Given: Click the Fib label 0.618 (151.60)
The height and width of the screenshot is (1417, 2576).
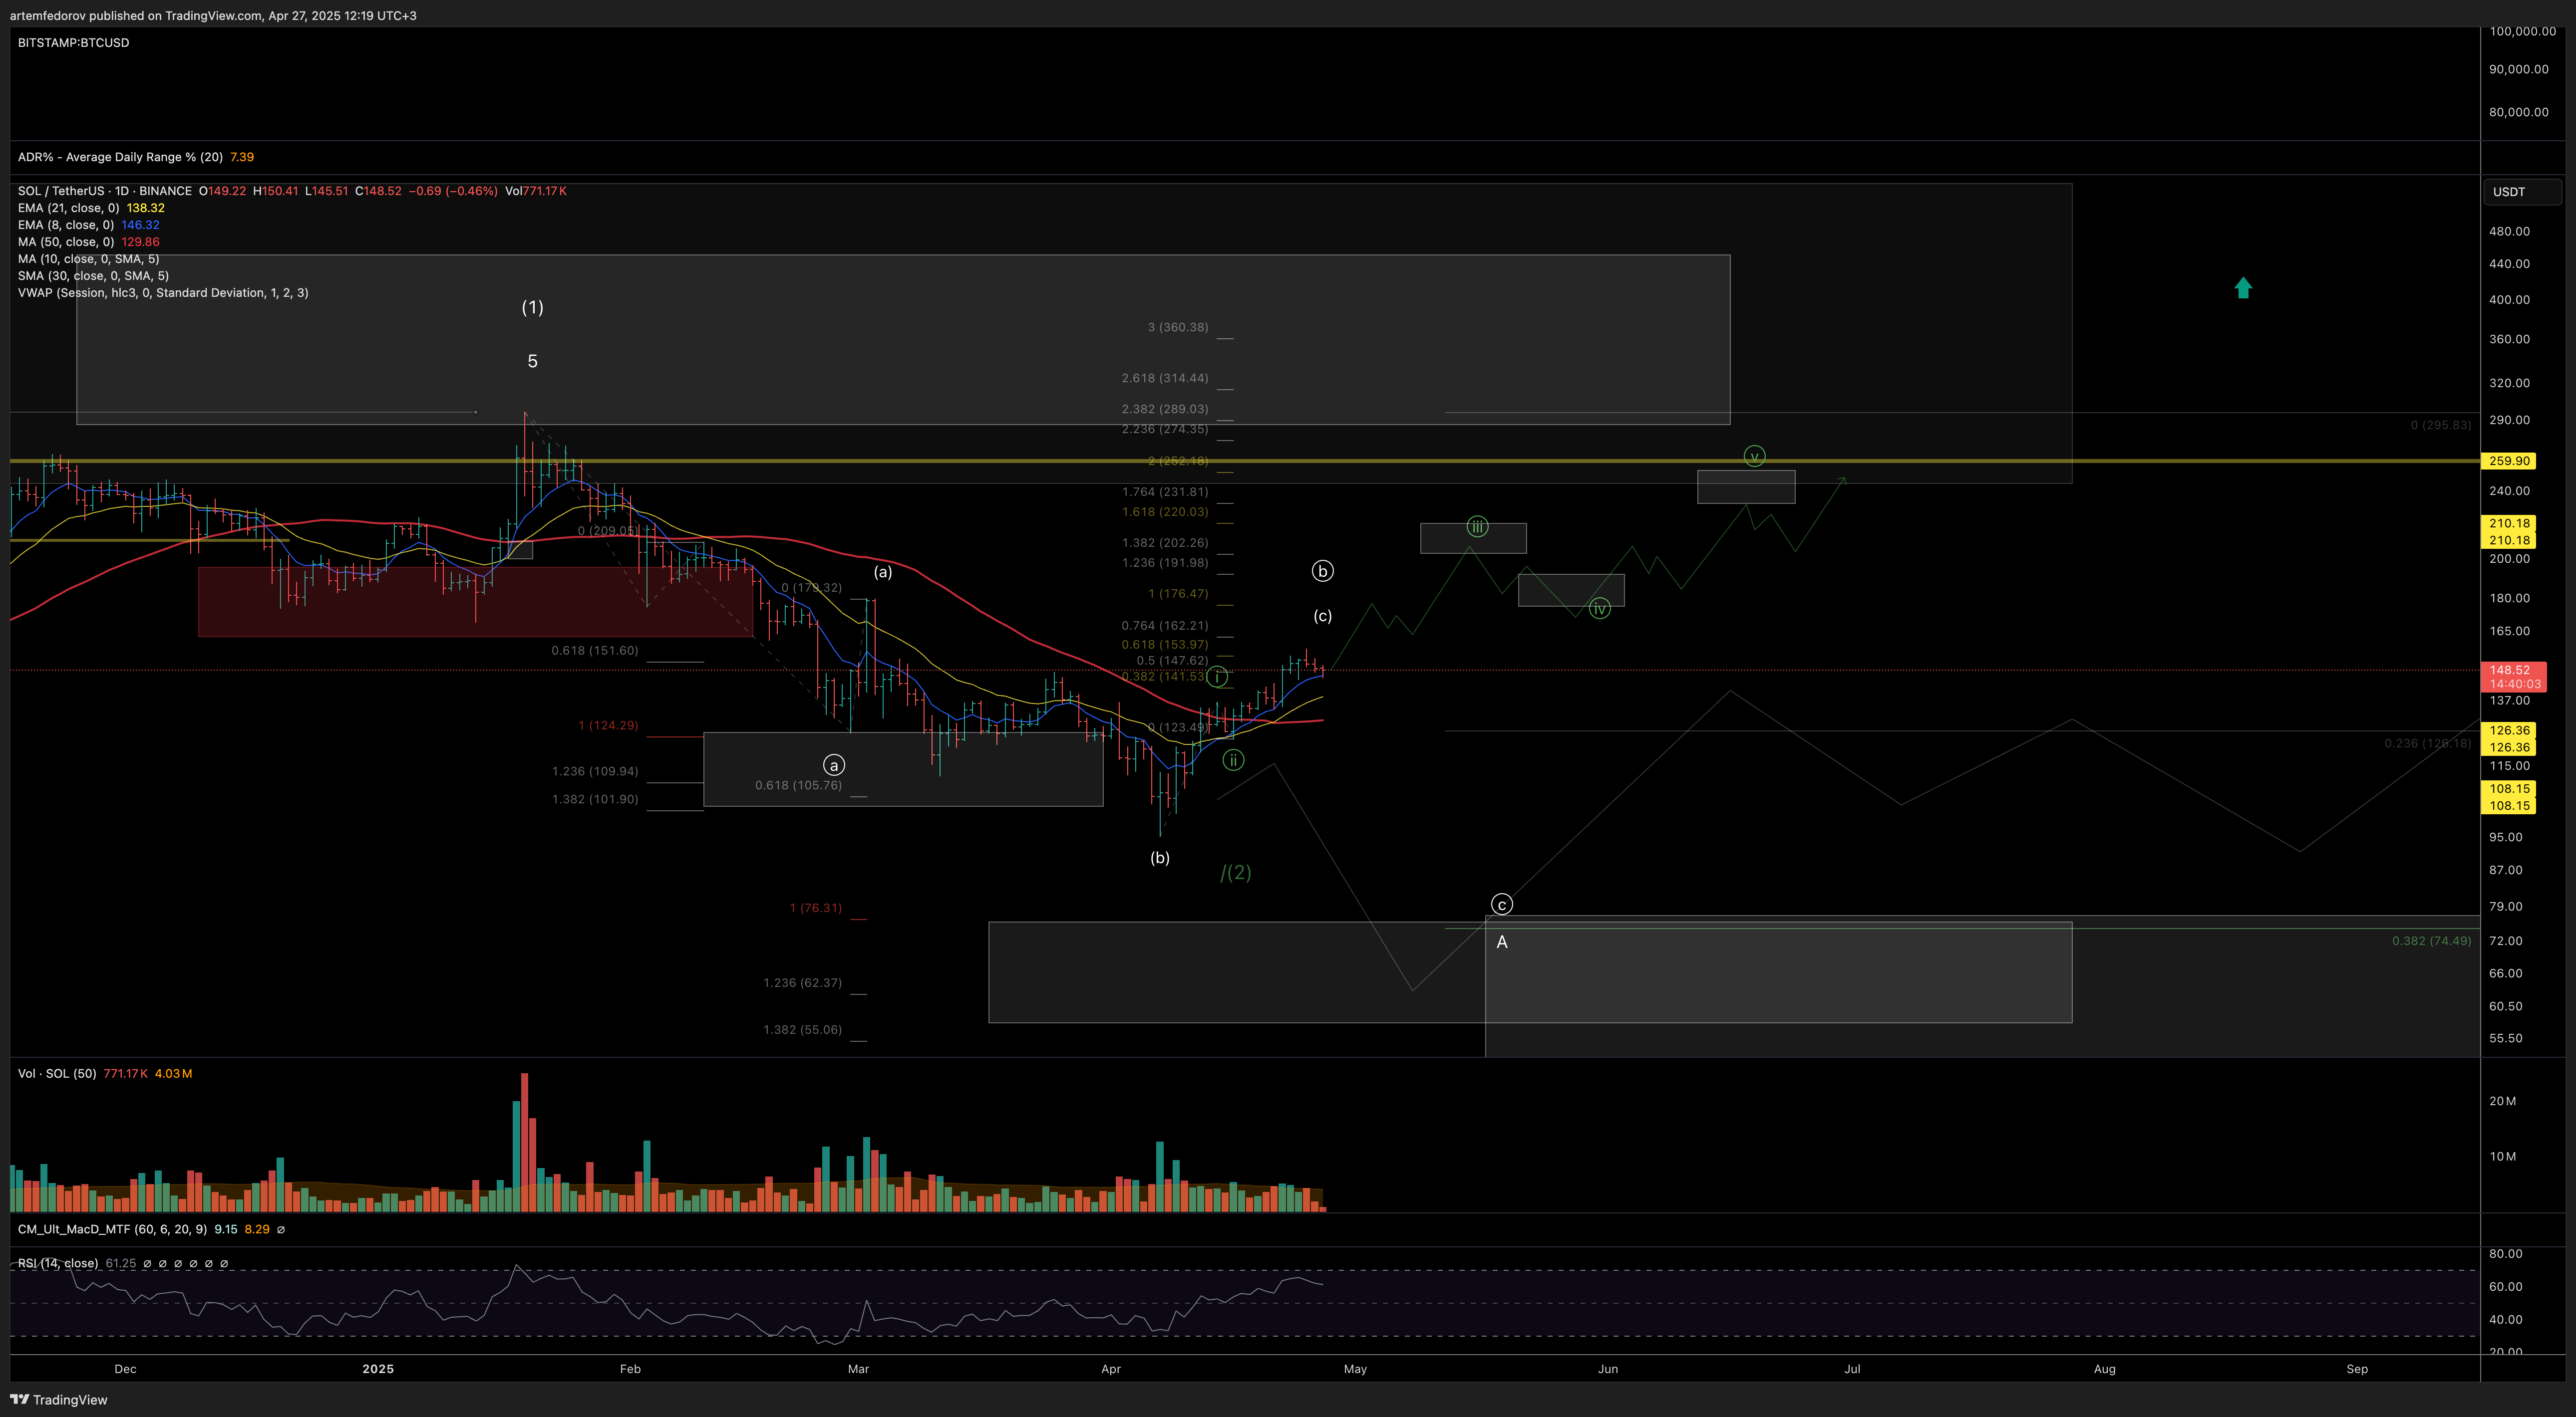Looking at the screenshot, I should tap(595, 651).
